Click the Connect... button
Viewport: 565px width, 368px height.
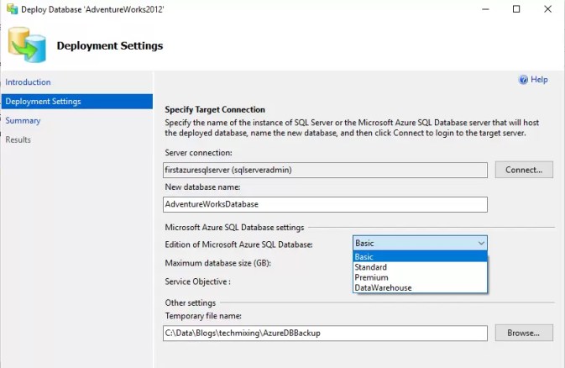pos(524,170)
